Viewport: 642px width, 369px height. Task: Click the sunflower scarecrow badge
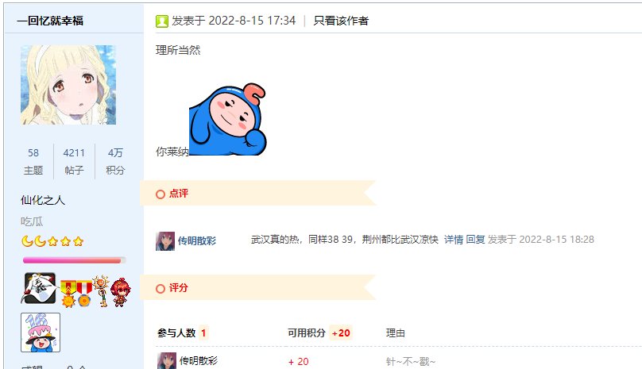pos(101,291)
